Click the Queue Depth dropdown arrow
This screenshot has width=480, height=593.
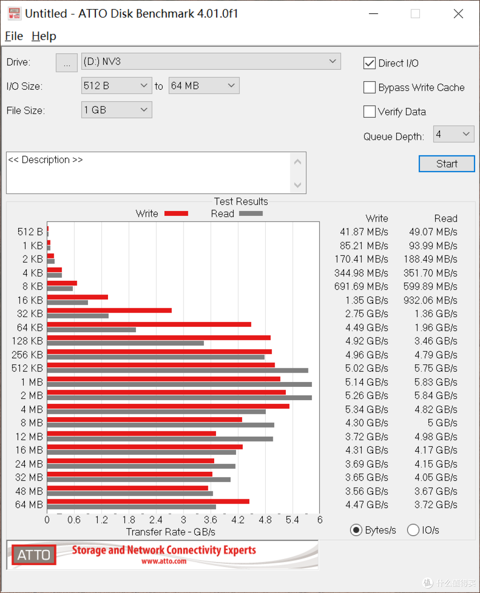click(466, 134)
